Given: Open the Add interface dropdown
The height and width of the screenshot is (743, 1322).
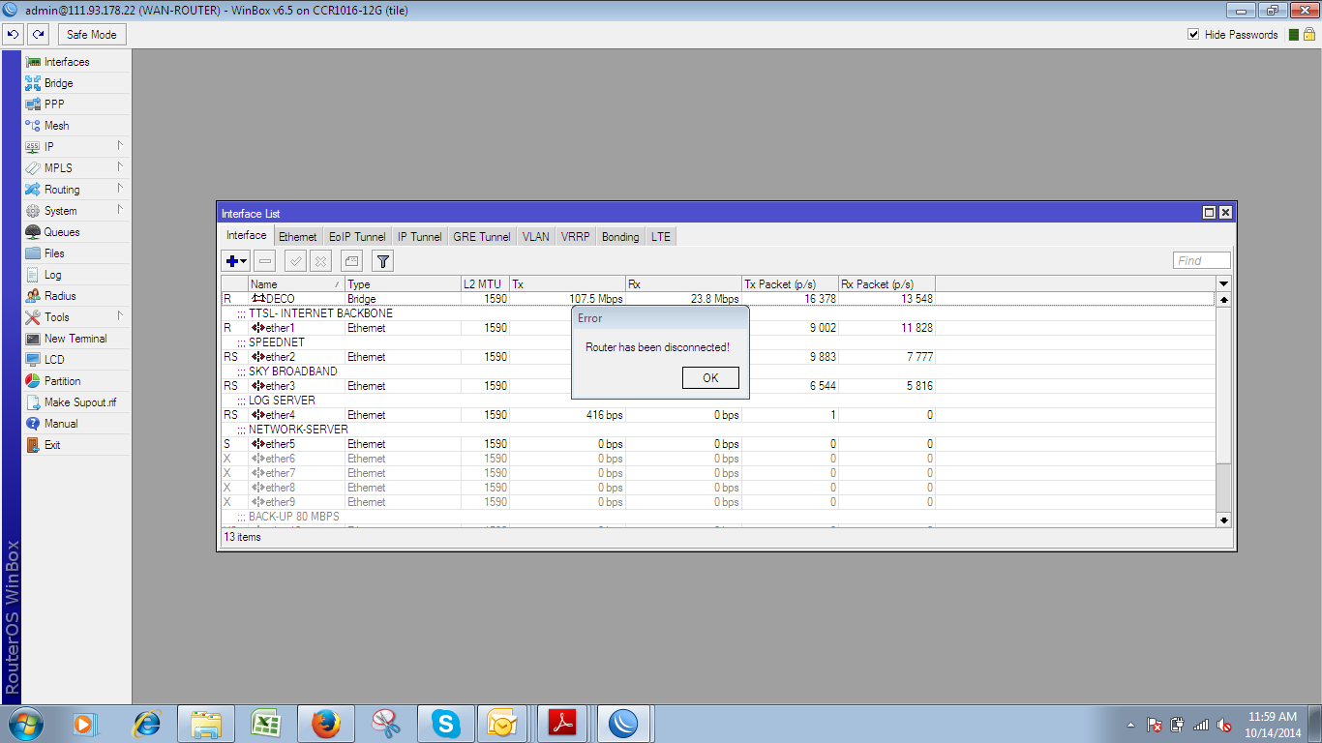Looking at the screenshot, I should point(236,261).
